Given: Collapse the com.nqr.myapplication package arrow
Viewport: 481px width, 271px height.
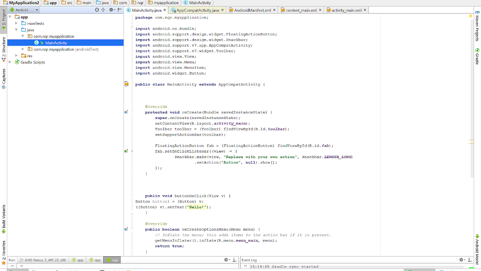Looking at the screenshot, I should (23, 37).
